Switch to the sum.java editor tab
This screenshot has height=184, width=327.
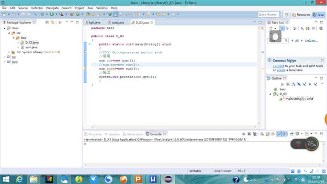coord(116,23)
